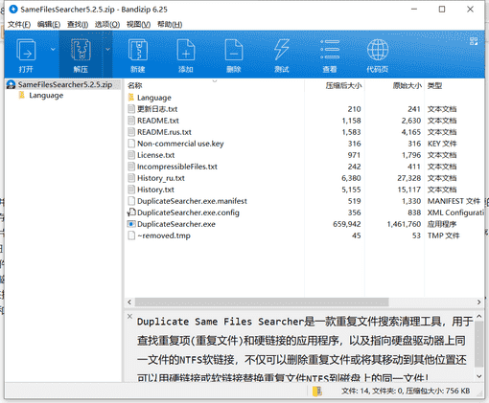489x403 pixels.
Task: Select README.txt file
Action: pyautogui.click(x=158, y=121)
